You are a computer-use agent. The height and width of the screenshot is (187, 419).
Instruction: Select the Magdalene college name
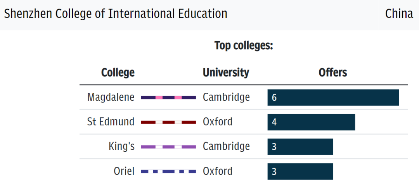111,97
